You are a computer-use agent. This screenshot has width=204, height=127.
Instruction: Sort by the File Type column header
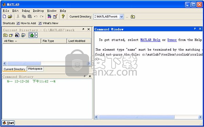(x=54, y=41)
